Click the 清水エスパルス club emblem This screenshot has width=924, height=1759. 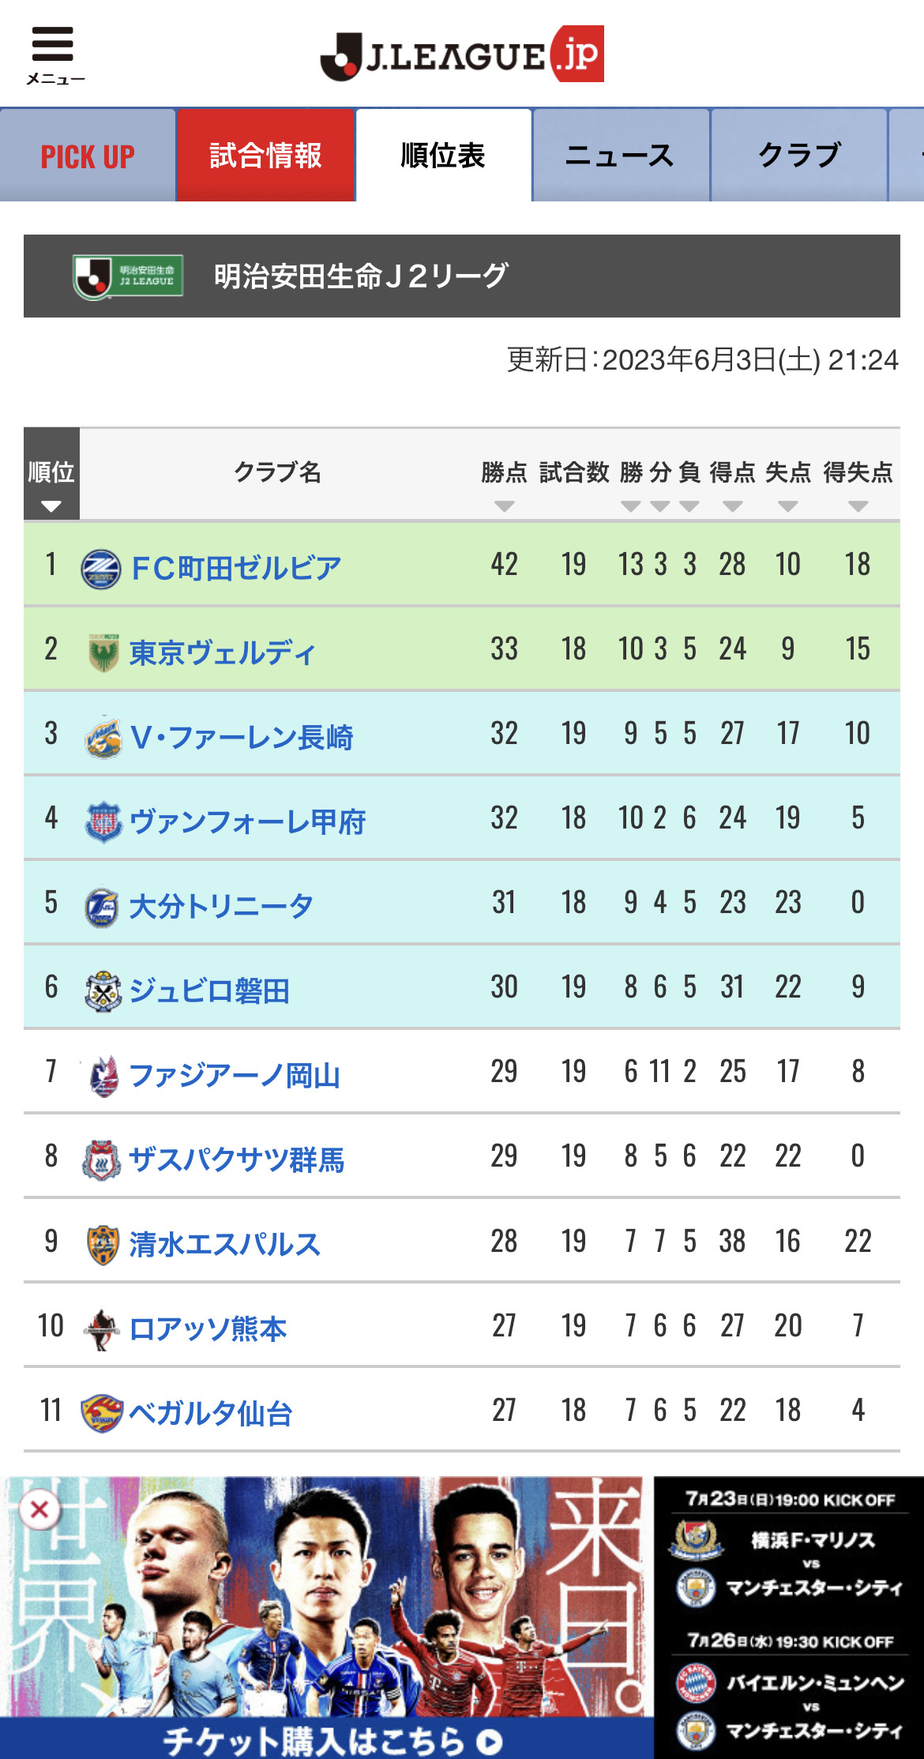pyautogui.click(x=103, y=1245)
